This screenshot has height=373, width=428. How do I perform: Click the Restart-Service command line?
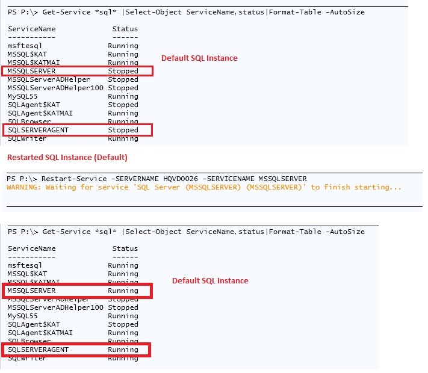click(x=157, y=179)
